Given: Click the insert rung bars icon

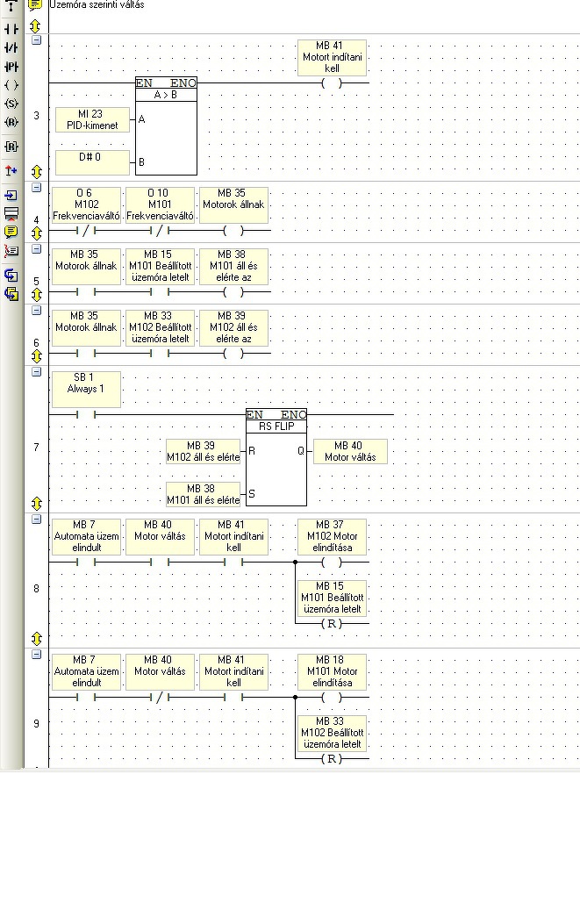Looking at the screenshot, I should point(11,213).
